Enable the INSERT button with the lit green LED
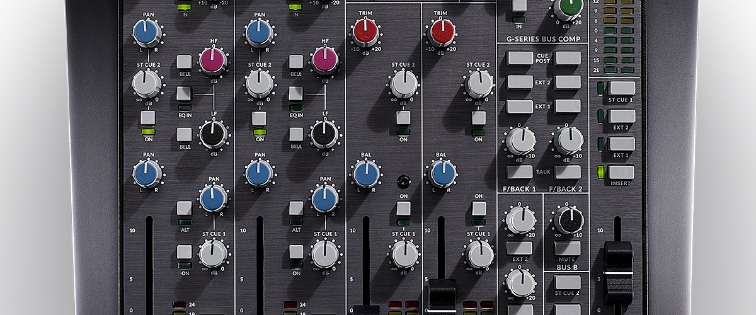Viewport: 756px width, 315px height. coord(621,173)
